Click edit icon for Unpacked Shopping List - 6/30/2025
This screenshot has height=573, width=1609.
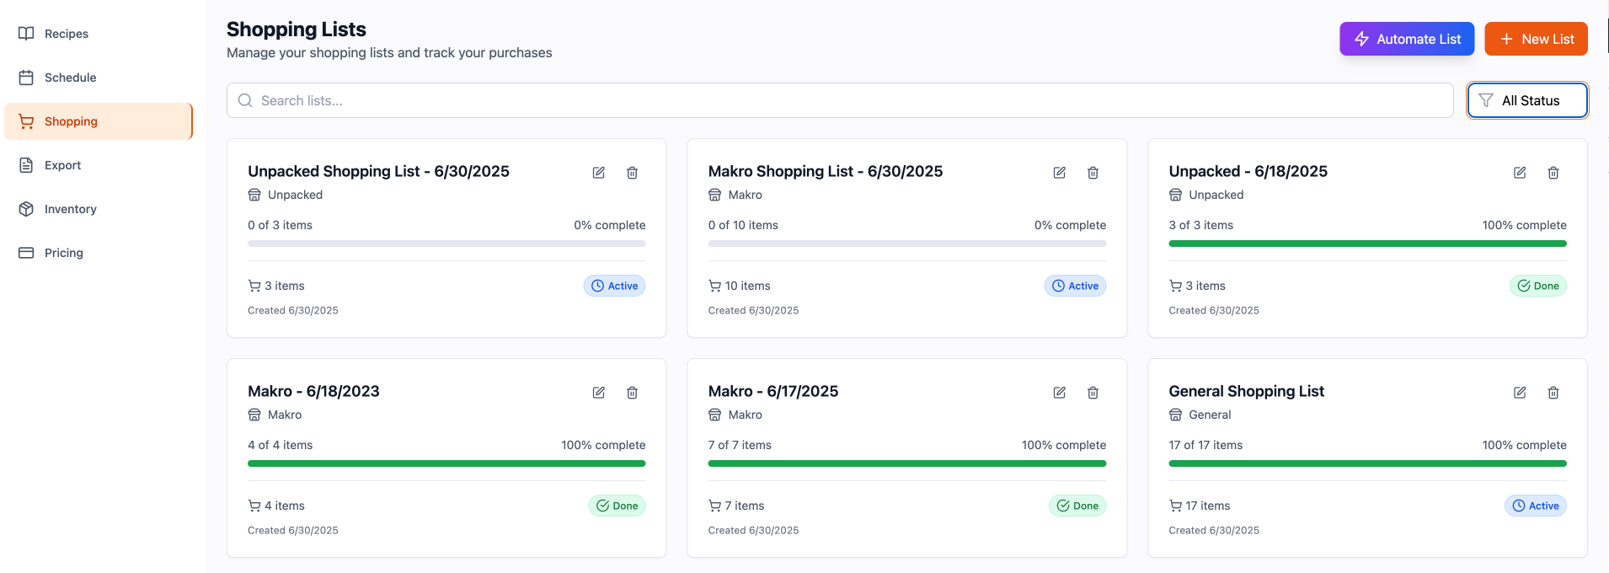tap(599, 173)
